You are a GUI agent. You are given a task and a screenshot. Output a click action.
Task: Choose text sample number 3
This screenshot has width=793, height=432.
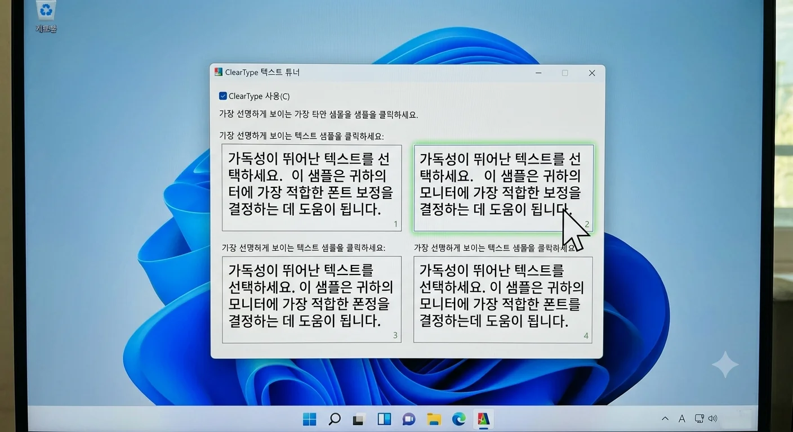[x=311, y=299]
